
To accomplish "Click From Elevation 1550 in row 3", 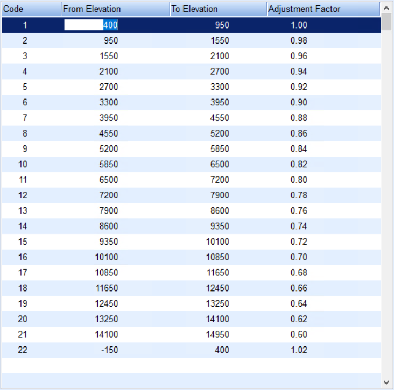I will tap(109, 56).
